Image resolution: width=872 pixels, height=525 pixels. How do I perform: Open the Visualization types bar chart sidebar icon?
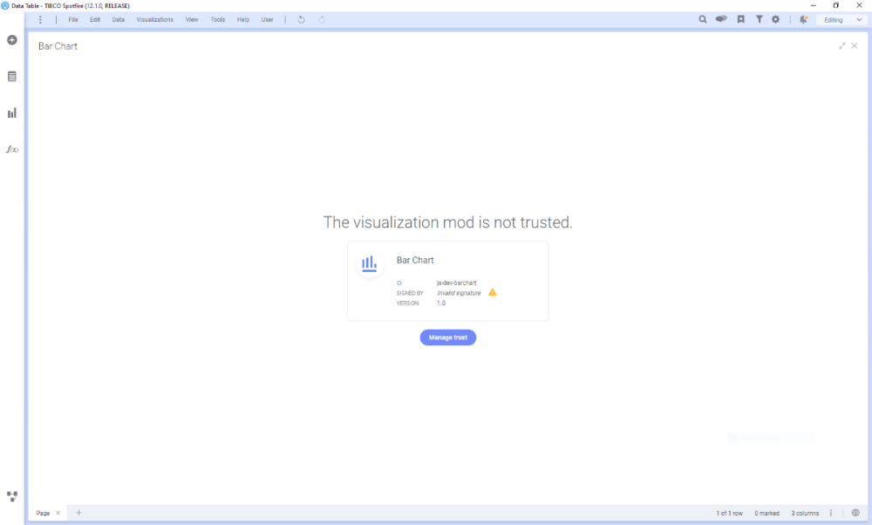pyautogui.click(x=11, y=112)
